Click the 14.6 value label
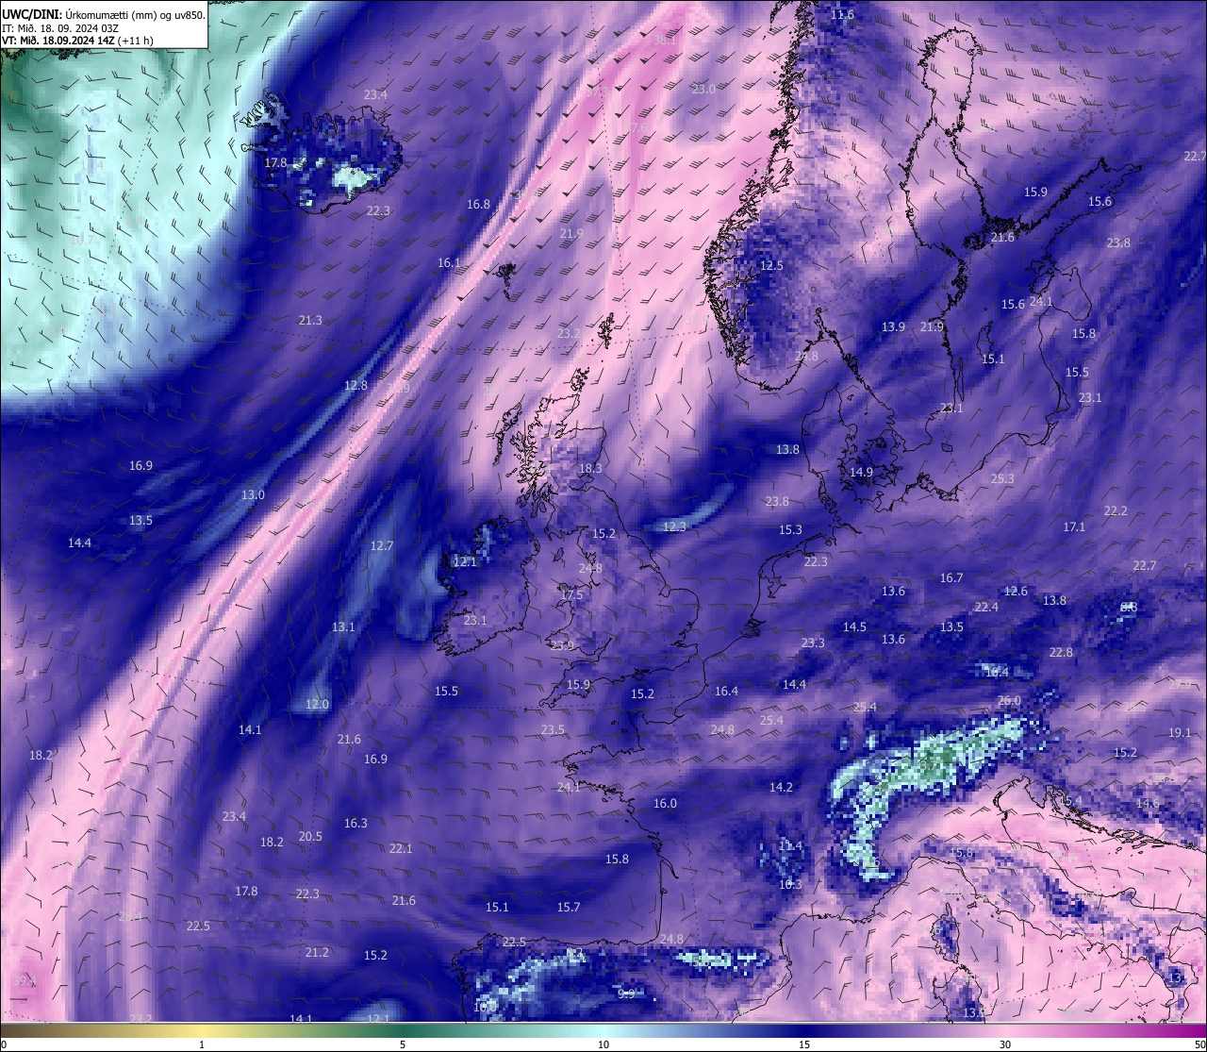Viewport: 1207px width, 1052px height. coord(1148,803)
